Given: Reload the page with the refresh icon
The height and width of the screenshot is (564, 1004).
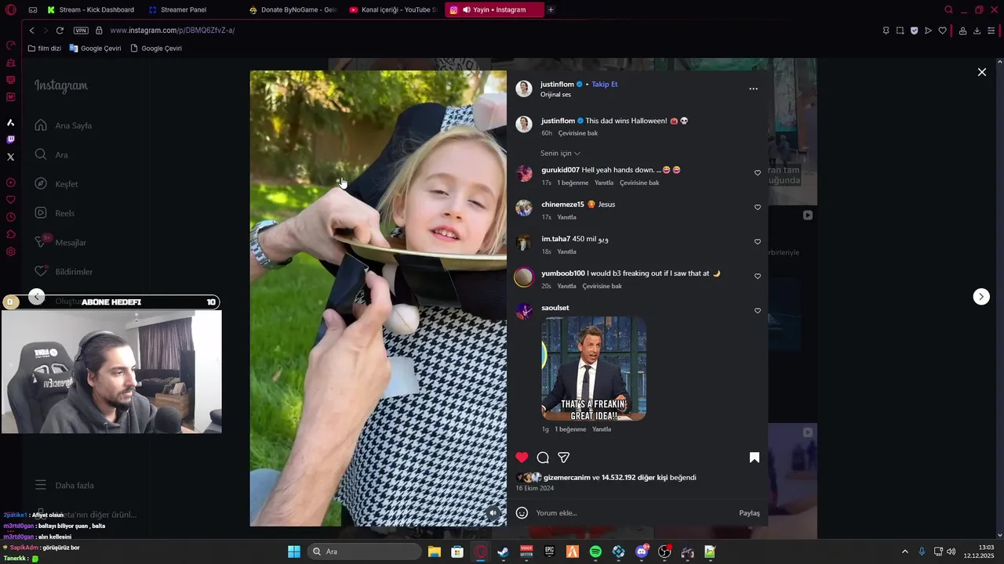Looking at the screenshot, I should (60, 31).
